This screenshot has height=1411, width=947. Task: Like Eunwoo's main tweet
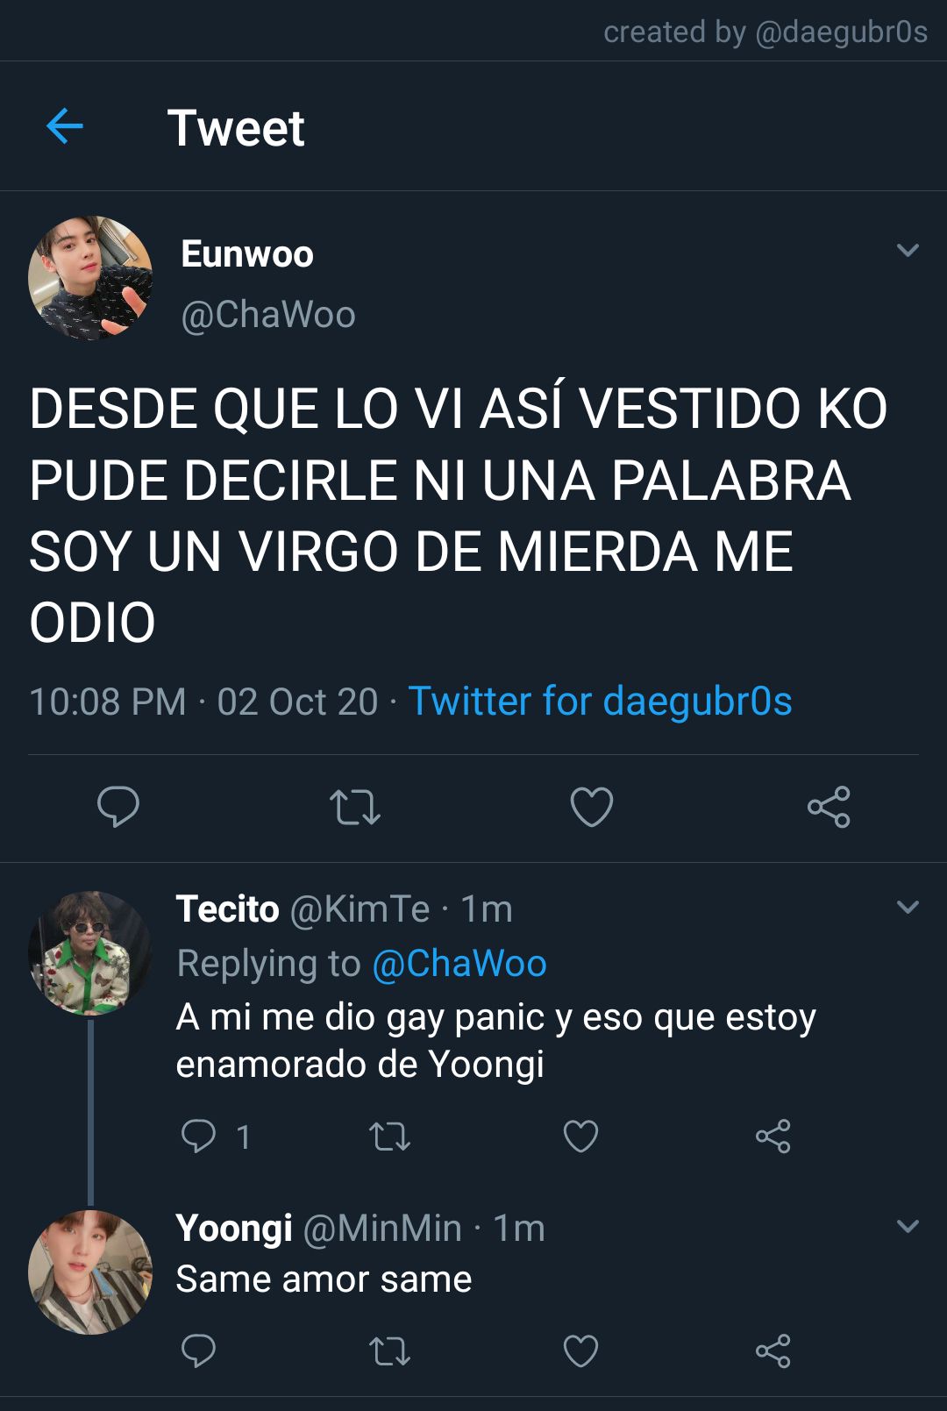[592, 807]
